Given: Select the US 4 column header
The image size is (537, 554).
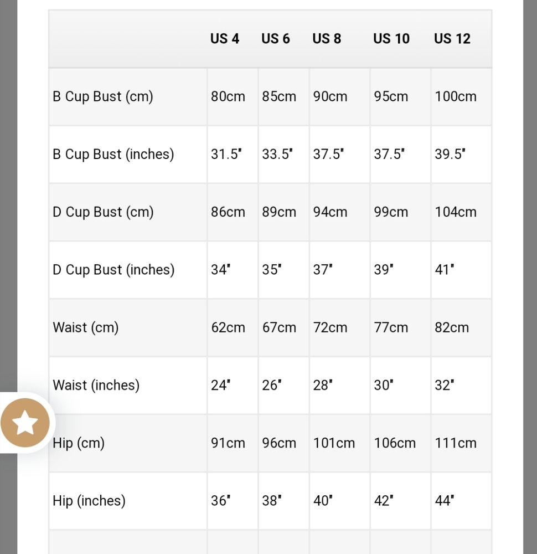Looking at the screenshot, I should pos(225,39).
